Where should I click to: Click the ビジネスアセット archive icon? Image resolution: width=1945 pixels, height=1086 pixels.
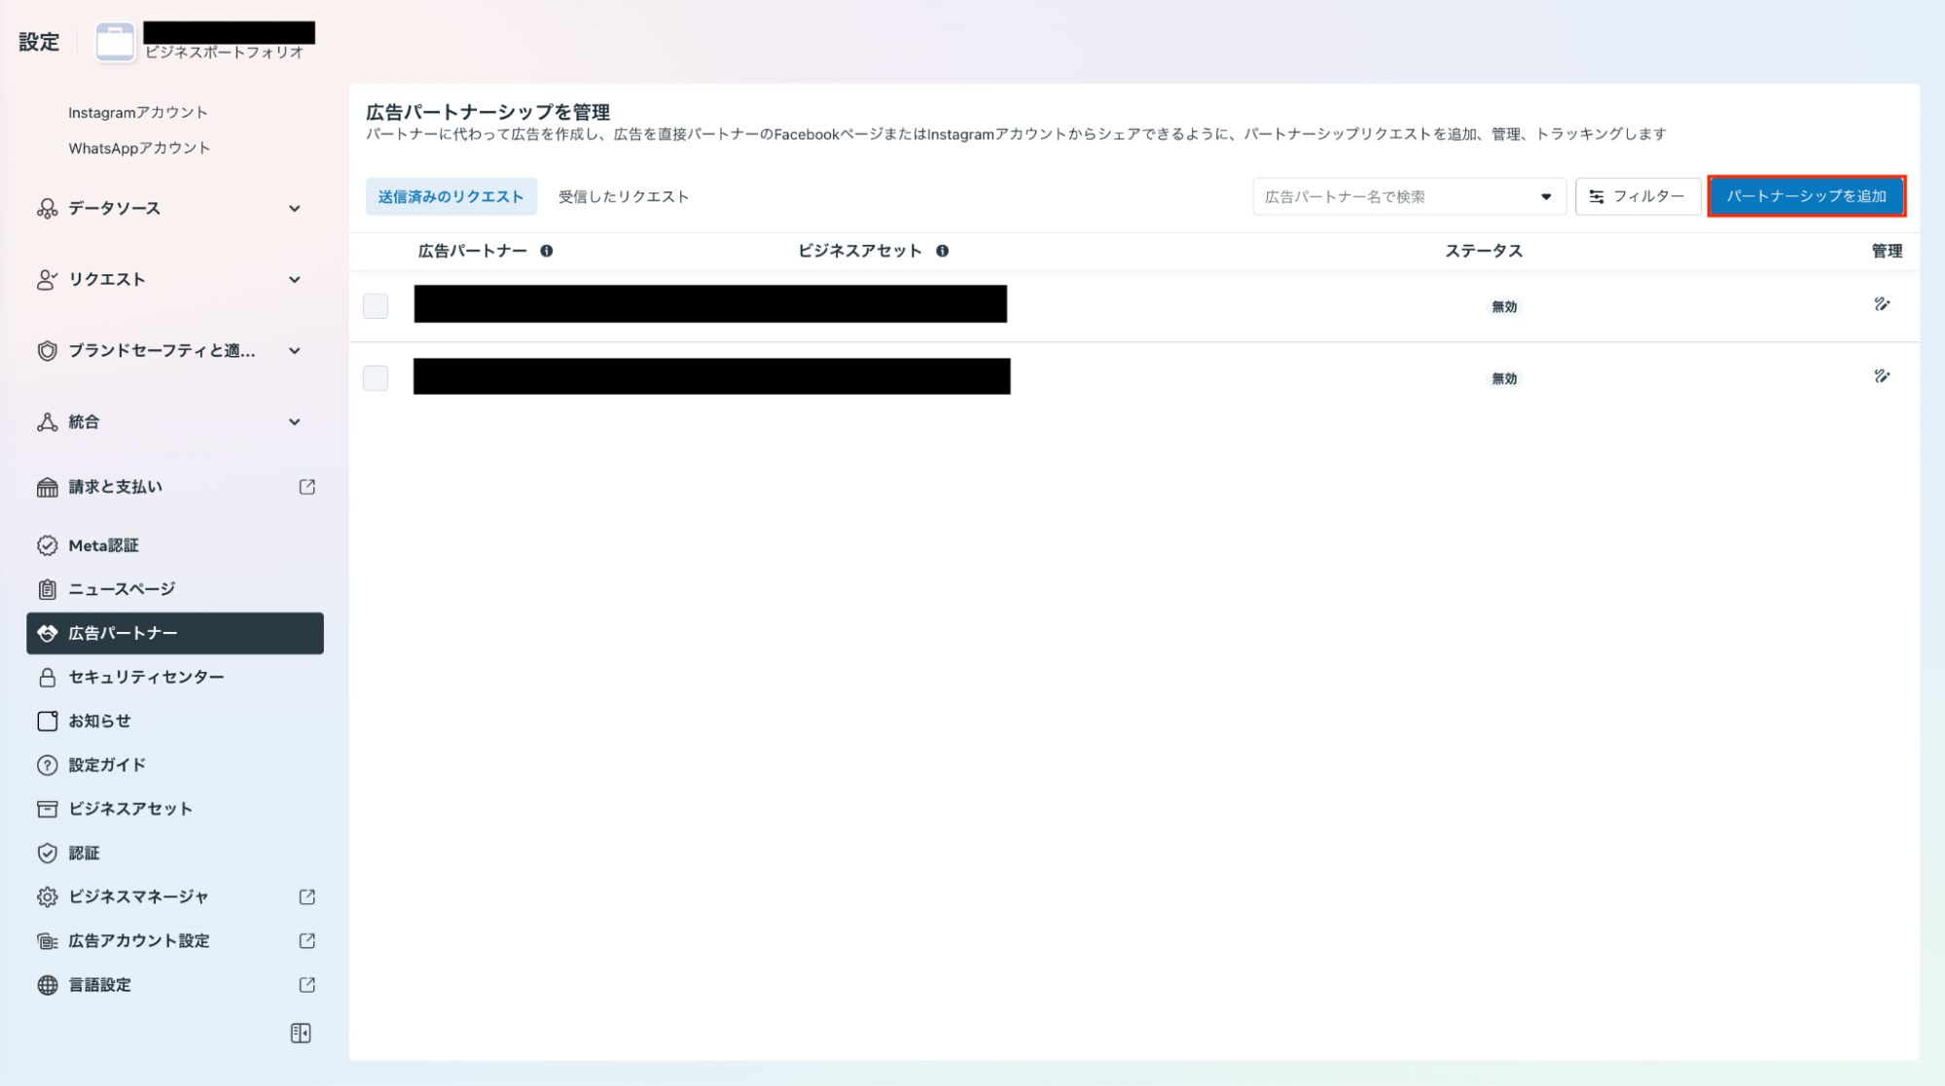point(47,809)
